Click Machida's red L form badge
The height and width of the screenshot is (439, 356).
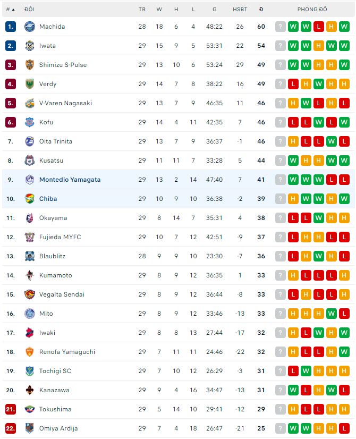point(319,27)
